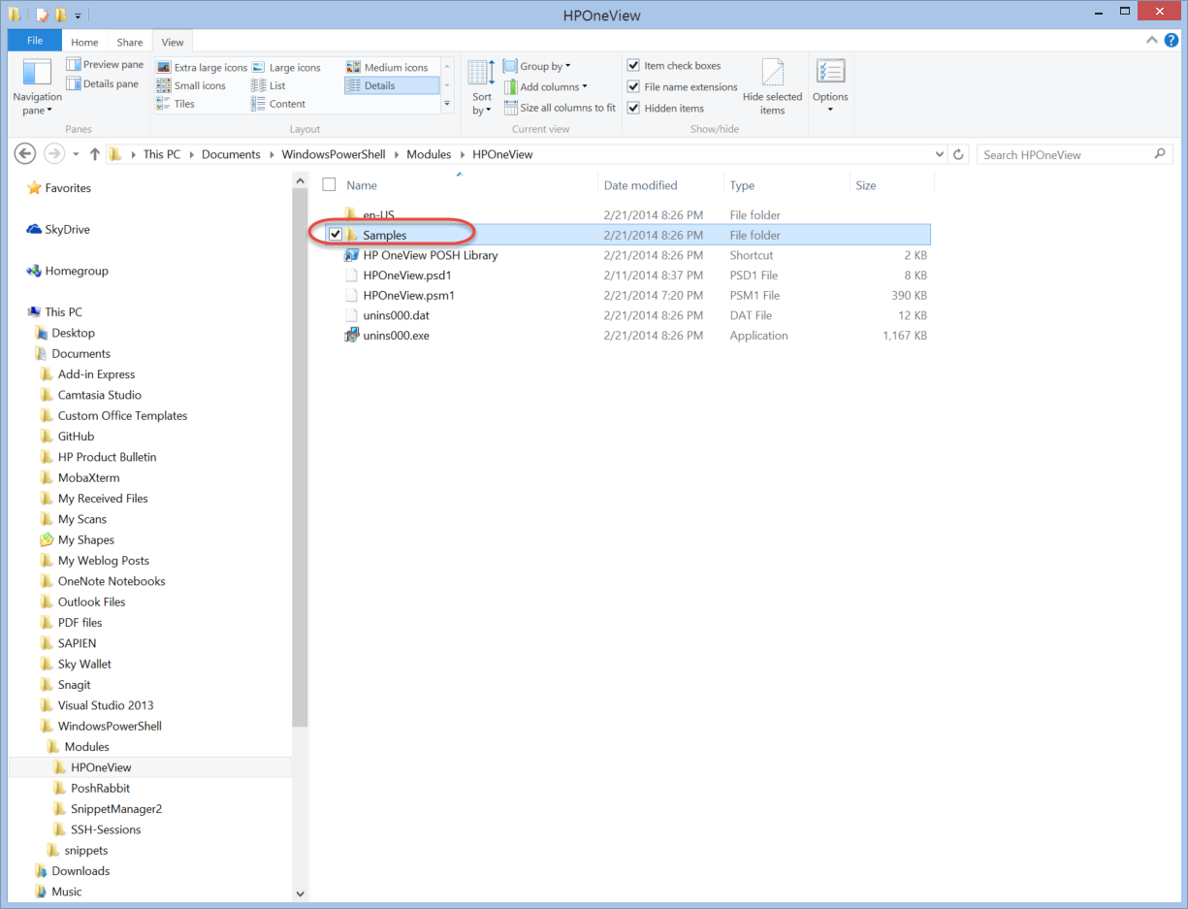Open Explorer Help

click(1172, 41)
